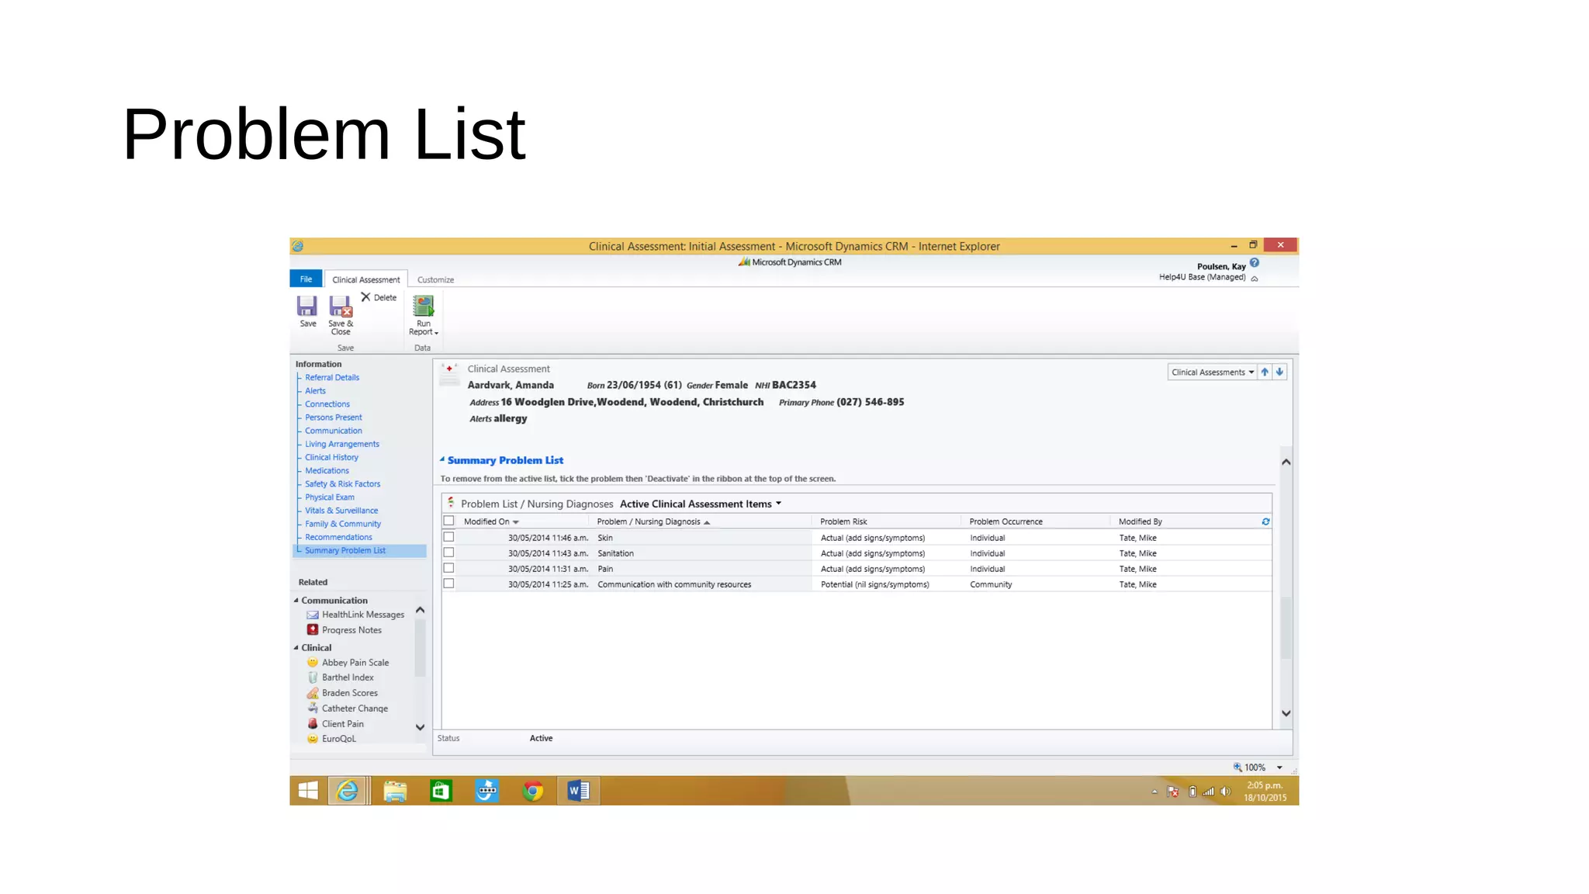Collapse the Summary Problem List section

coord(442,459)
